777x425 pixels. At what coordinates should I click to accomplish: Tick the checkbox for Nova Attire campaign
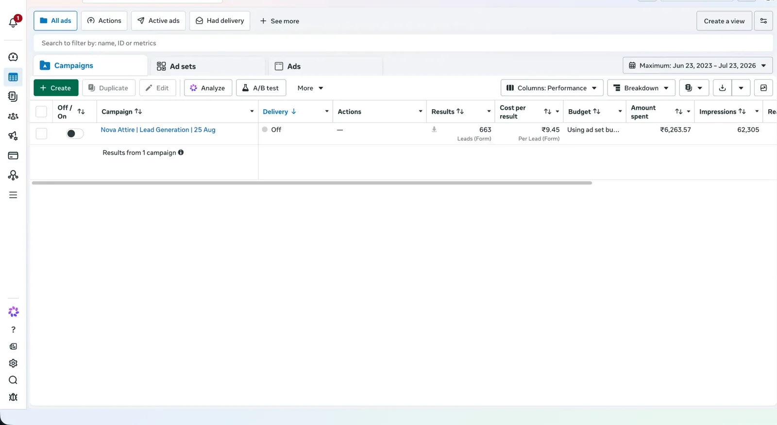click(x=41, y=133)
